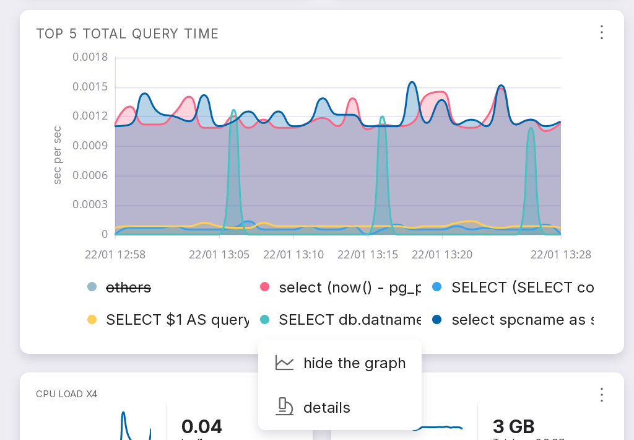
Task: Re-enable the struck-through others series
Action: pyautogui.click(x=128, y=288)
